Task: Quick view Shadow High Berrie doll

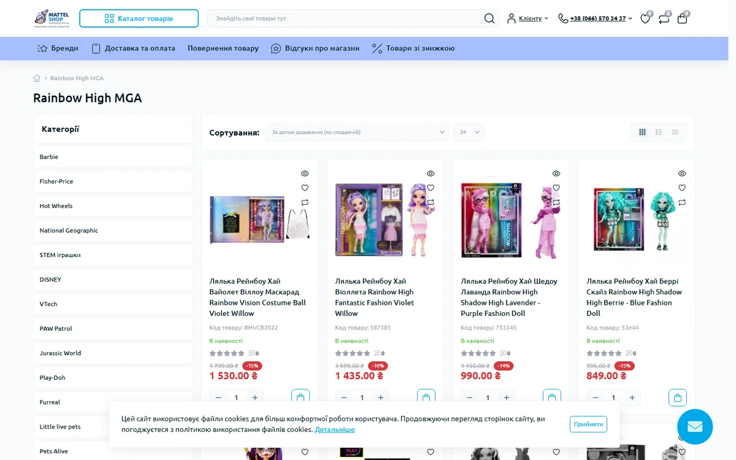Action: point(682,174)
